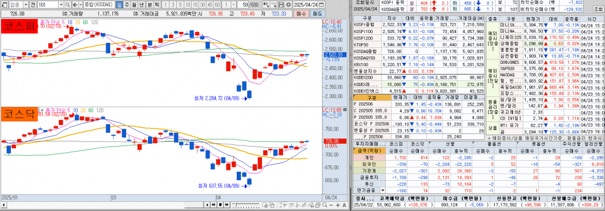Click the magnifier search icon by code field
The width and height of the screenshot is (605, 211).
(x=67, y=5)
